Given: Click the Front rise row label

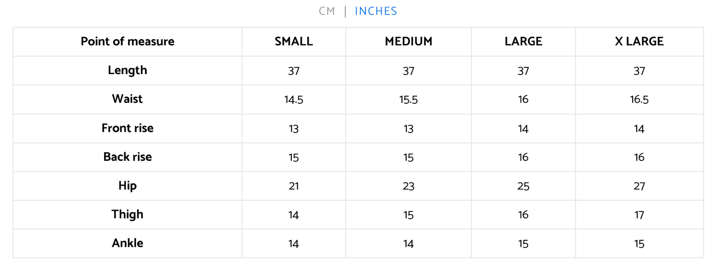Looking at the screenshot, I should click(x=128, y=128).
